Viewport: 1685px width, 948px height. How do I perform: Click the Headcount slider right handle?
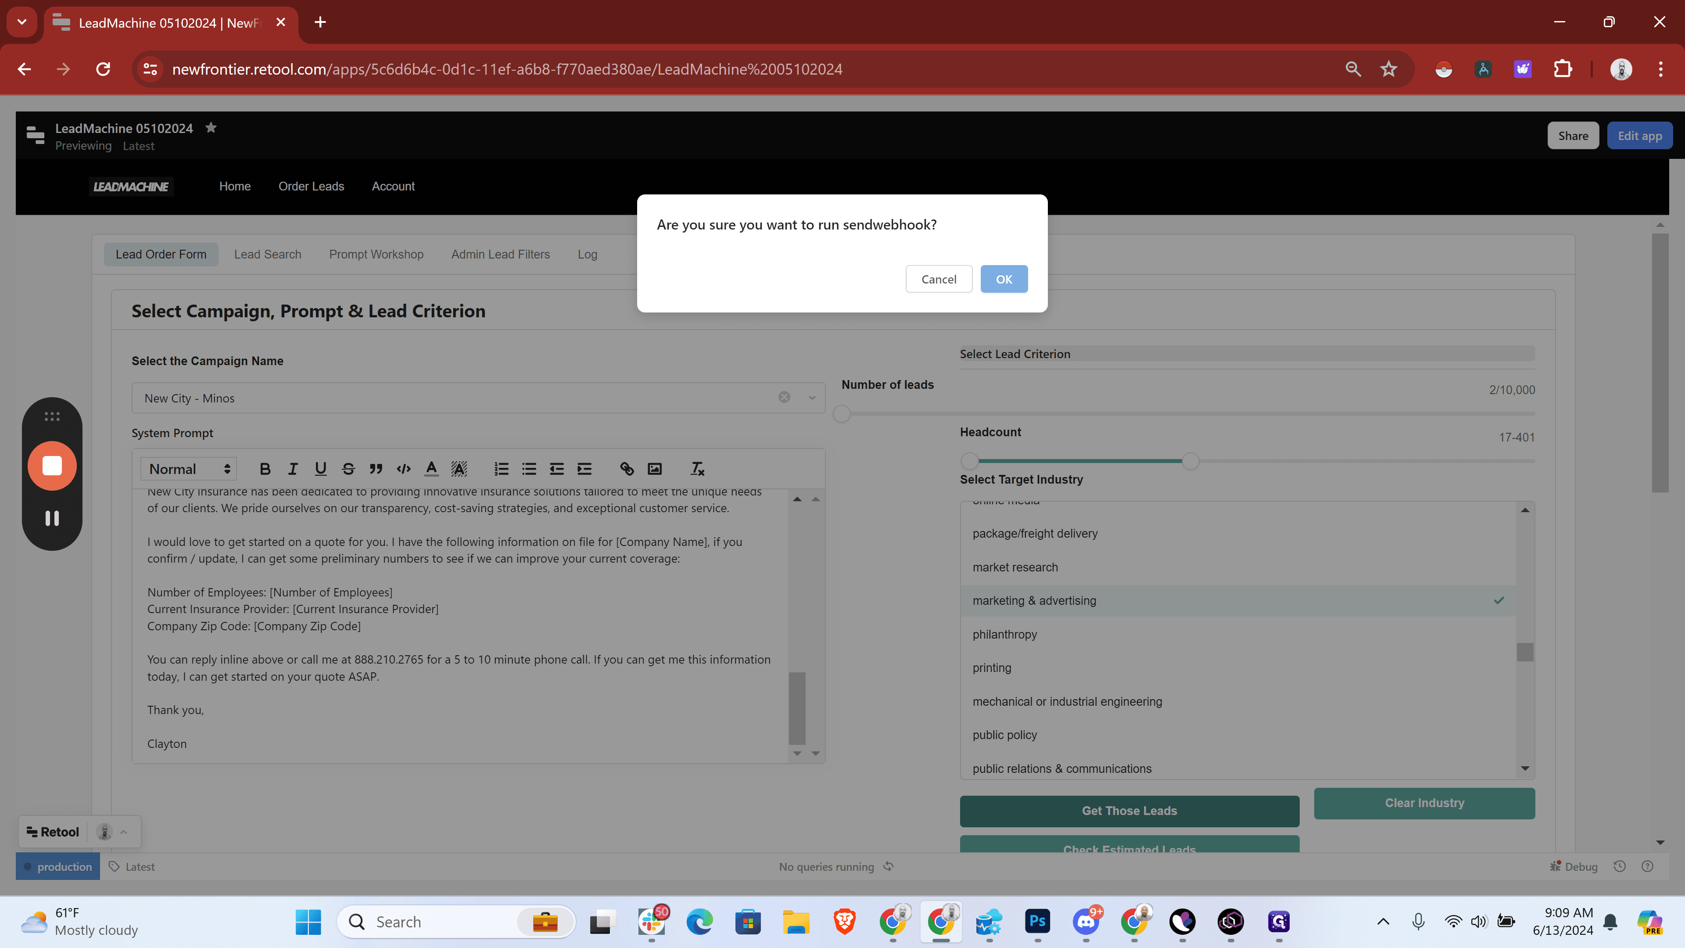click(x=1190, y=460)
